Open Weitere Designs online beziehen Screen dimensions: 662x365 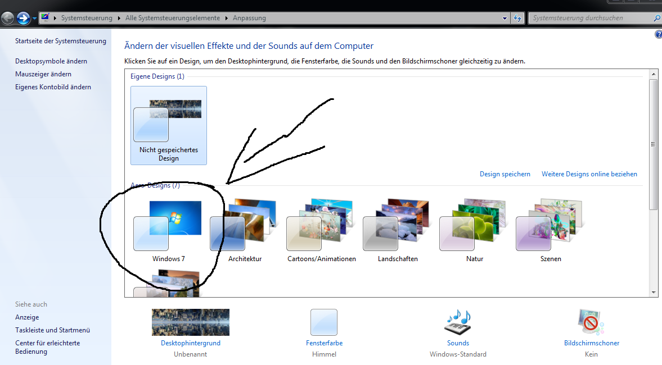589,174
